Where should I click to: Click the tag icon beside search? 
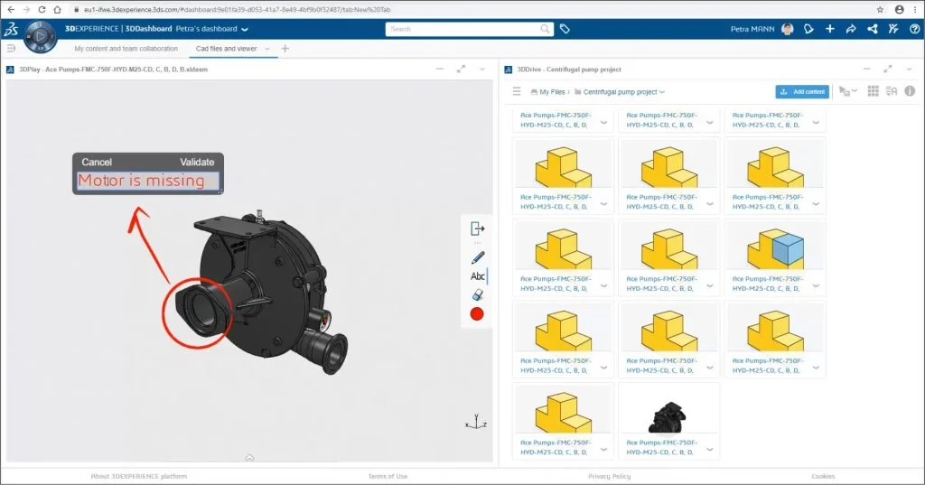[x=565, y=29]
